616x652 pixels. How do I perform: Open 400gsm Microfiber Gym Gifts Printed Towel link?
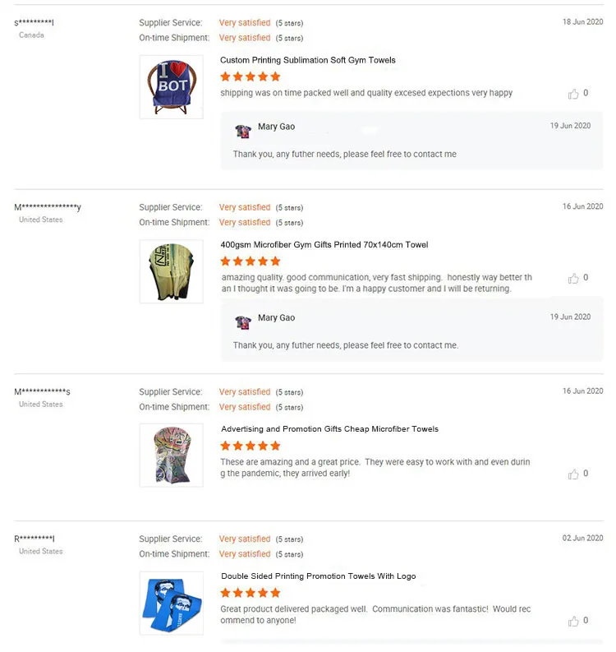tap(324, 245)
